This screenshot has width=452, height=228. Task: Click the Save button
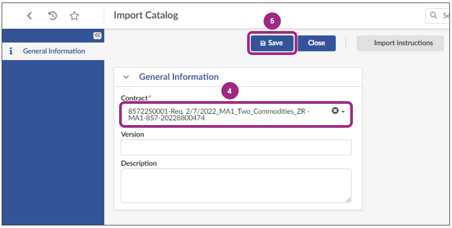[x=272, y=43]
